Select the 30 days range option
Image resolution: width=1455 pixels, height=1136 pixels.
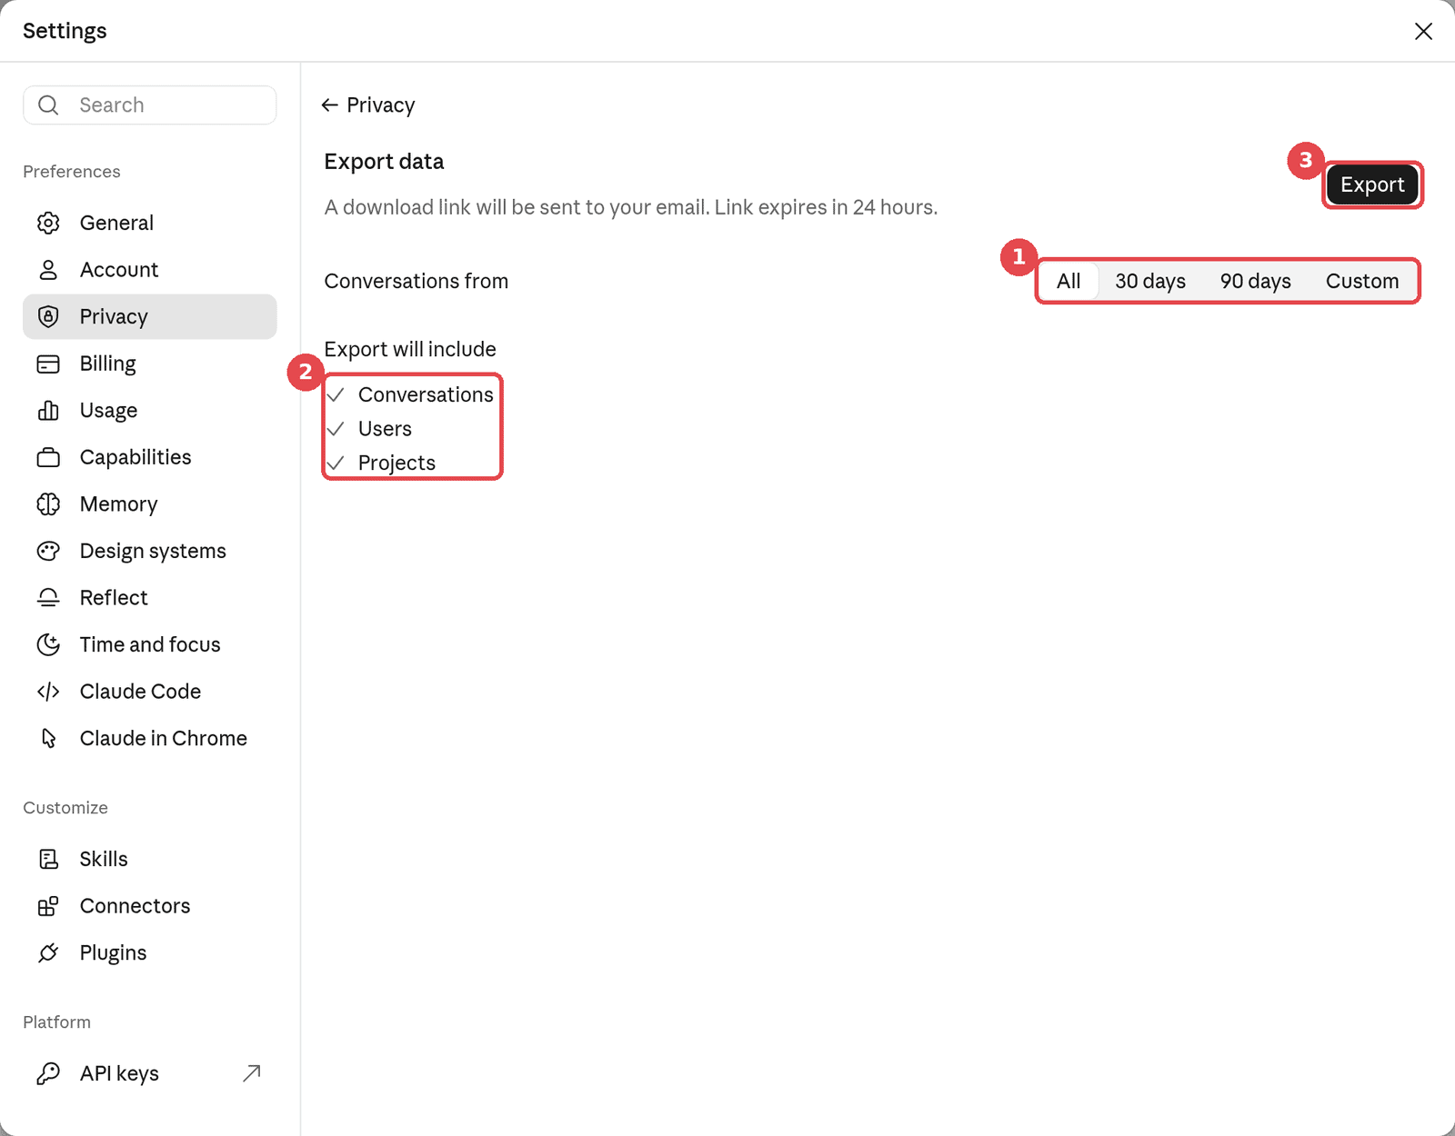[1150, 281]
